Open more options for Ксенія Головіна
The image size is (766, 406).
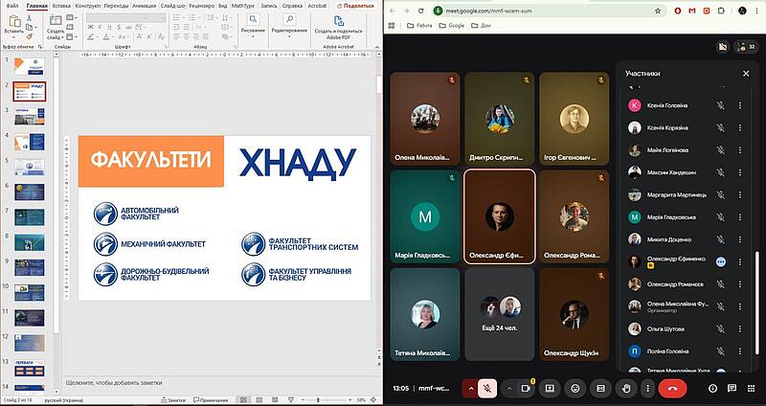pyautogui.click(x=740, y=105)
